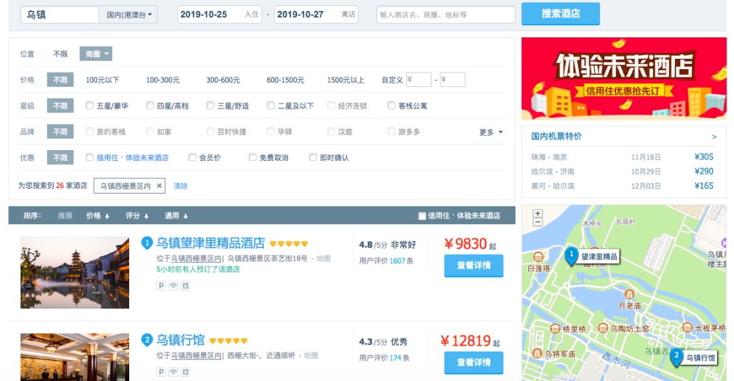Open 地图 link for 乌镇行馆
This screenshot has height=381, width=734.
(x=311, y=355)
